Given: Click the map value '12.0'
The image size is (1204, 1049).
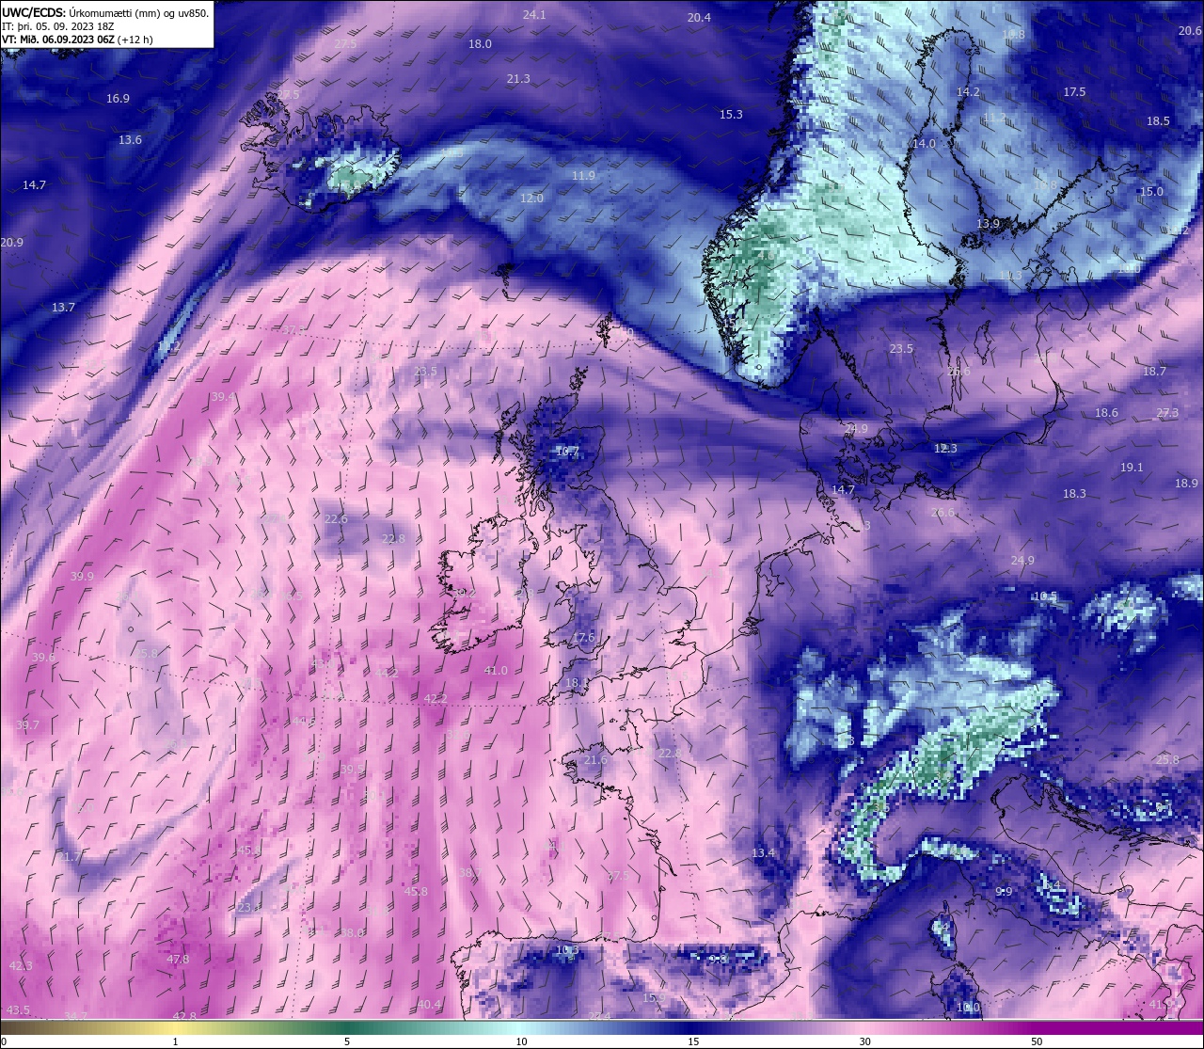Looking at the screenshot, I should [x=531, y=199].
